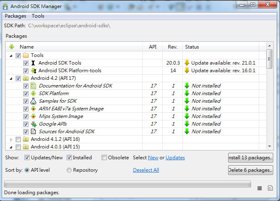Open the Packages menu
This screenshot has width=280, height=201.
(x=16, y=16)
